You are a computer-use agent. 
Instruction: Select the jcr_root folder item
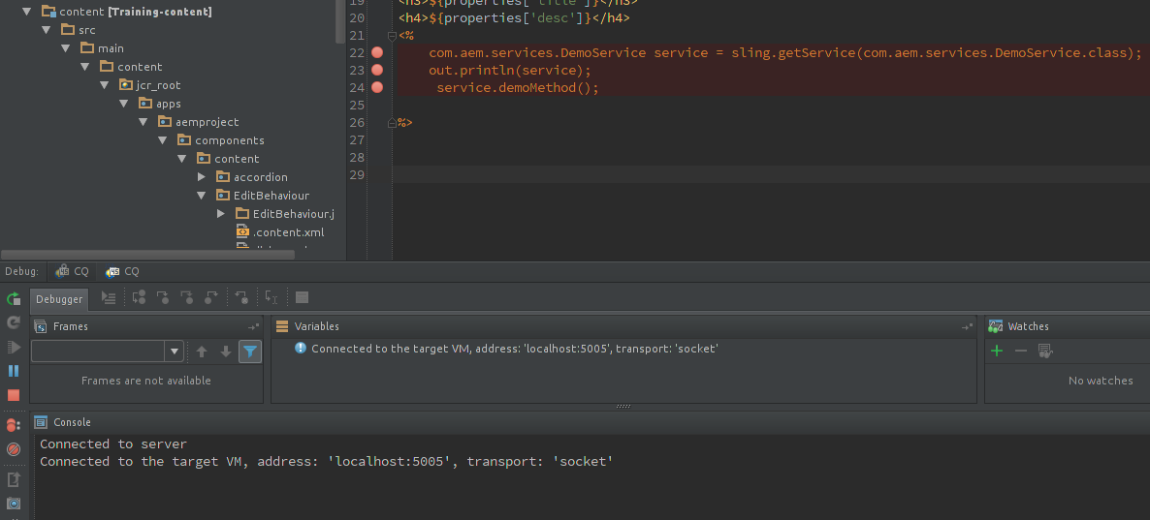tap(158, 85)
